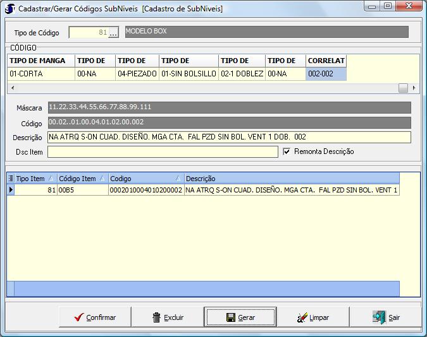Click the Descrição text field
Viewport: 427px width, 337px height.
coord(229,137)
